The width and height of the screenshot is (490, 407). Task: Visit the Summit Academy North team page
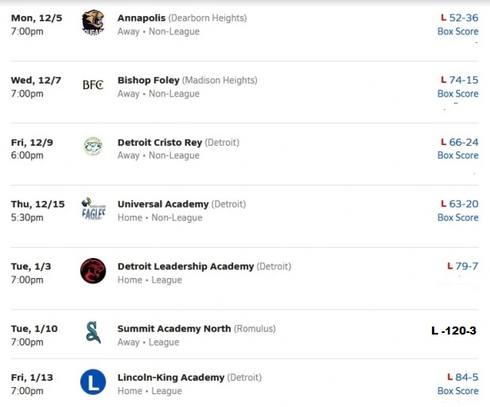pos(174,328)
